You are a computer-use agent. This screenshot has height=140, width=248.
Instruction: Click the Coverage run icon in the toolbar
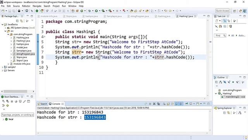(103, 11)
